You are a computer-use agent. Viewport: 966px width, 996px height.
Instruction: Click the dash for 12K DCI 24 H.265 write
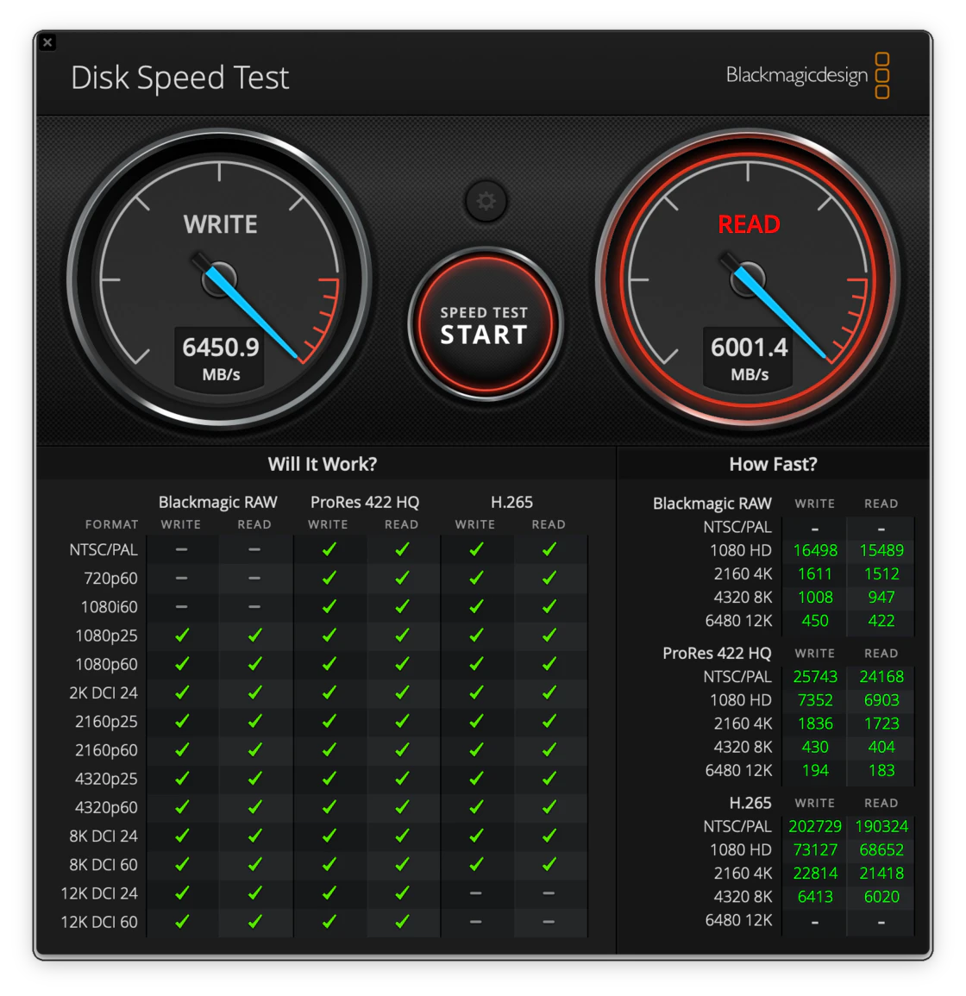(x=475, y=893)
